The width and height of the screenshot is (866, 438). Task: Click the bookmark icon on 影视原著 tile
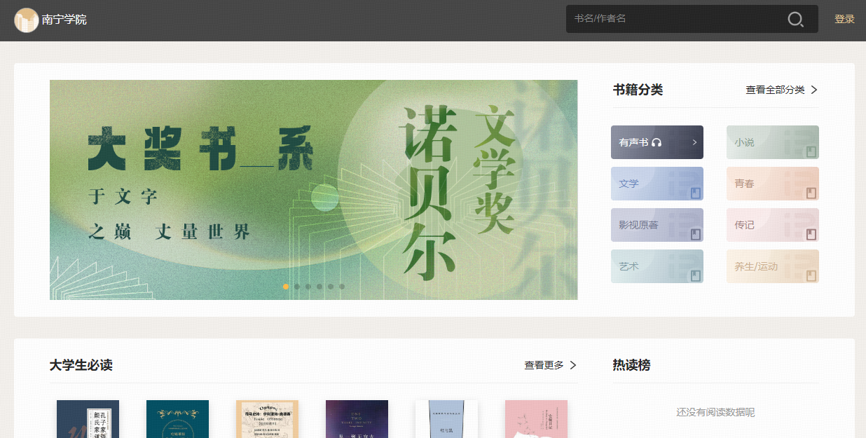[x=696, y=234]
